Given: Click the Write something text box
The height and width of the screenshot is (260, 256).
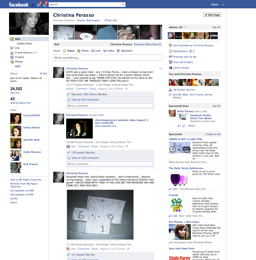Looking at the screenshot, I should [x=108, y=58].
